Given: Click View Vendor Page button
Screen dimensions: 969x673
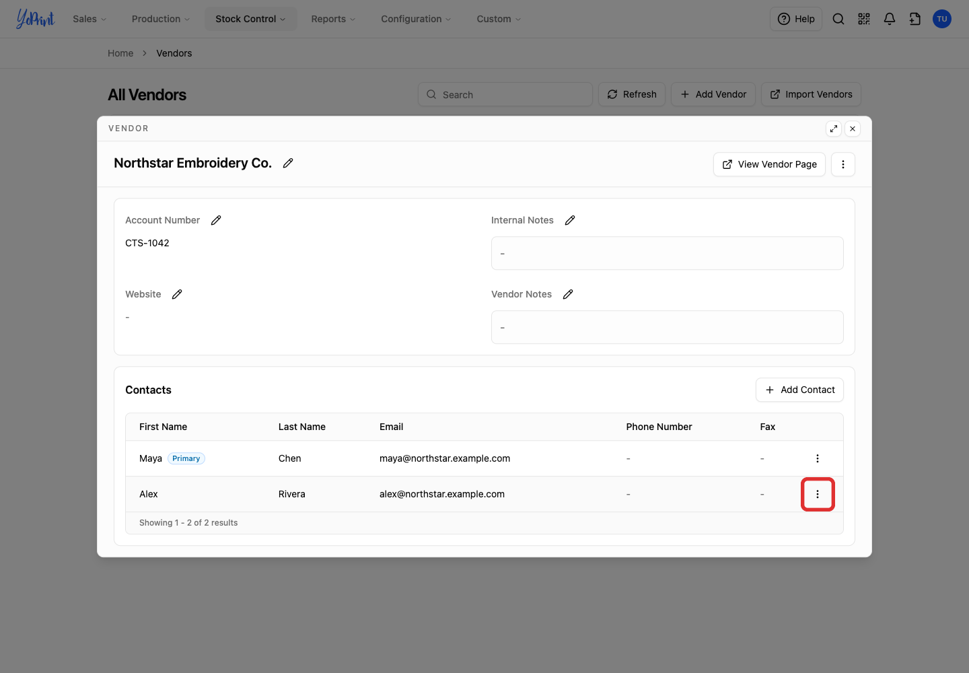Looking at the screenshot, I should (x=769, y=164).
